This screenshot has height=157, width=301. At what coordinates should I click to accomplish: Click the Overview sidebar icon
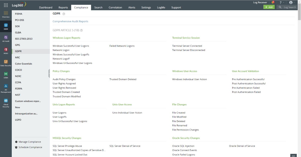pyautogui.click(x=6, y=14)
